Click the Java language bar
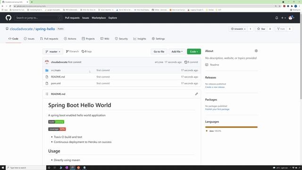 point(231,127)
